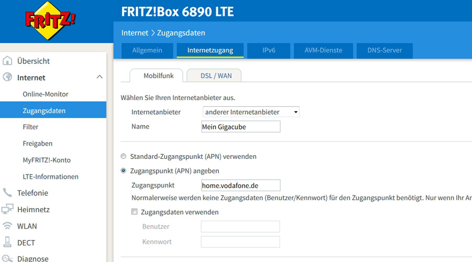Click the DECT handset icon
Image resolution: width=472 pixels, height=262 pixels.
coord(7,242)
